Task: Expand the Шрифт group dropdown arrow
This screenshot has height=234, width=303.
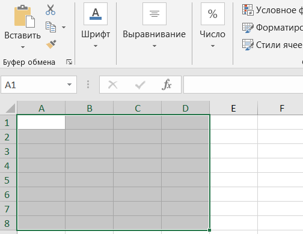Action: (x=96, y=46)
